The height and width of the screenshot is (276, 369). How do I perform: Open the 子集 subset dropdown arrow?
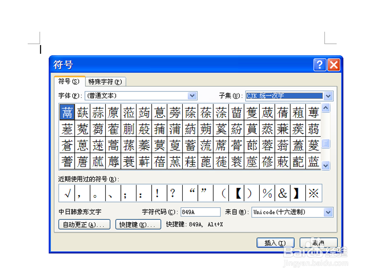coord(328,96)
